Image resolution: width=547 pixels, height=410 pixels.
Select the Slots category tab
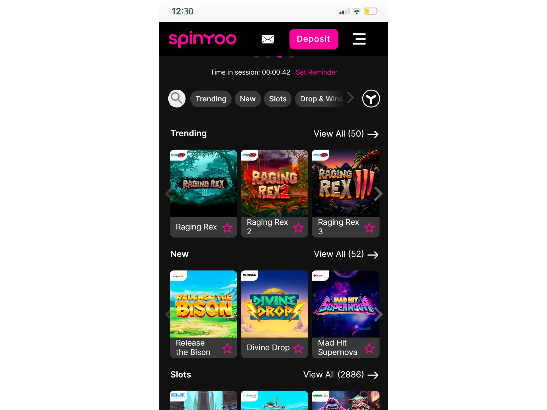[x=278, y=99]
